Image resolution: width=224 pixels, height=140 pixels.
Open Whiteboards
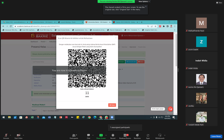coord(160,136)
